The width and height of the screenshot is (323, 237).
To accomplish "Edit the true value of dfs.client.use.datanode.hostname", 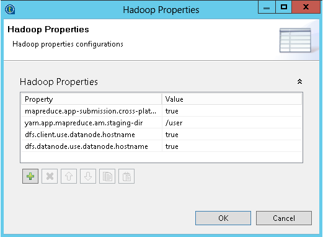I will (232, 135).
